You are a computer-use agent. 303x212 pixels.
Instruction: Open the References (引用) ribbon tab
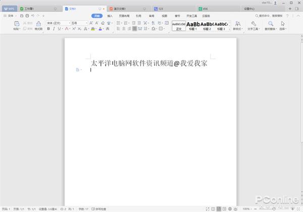pyautogui.click(x=138, y=16)
